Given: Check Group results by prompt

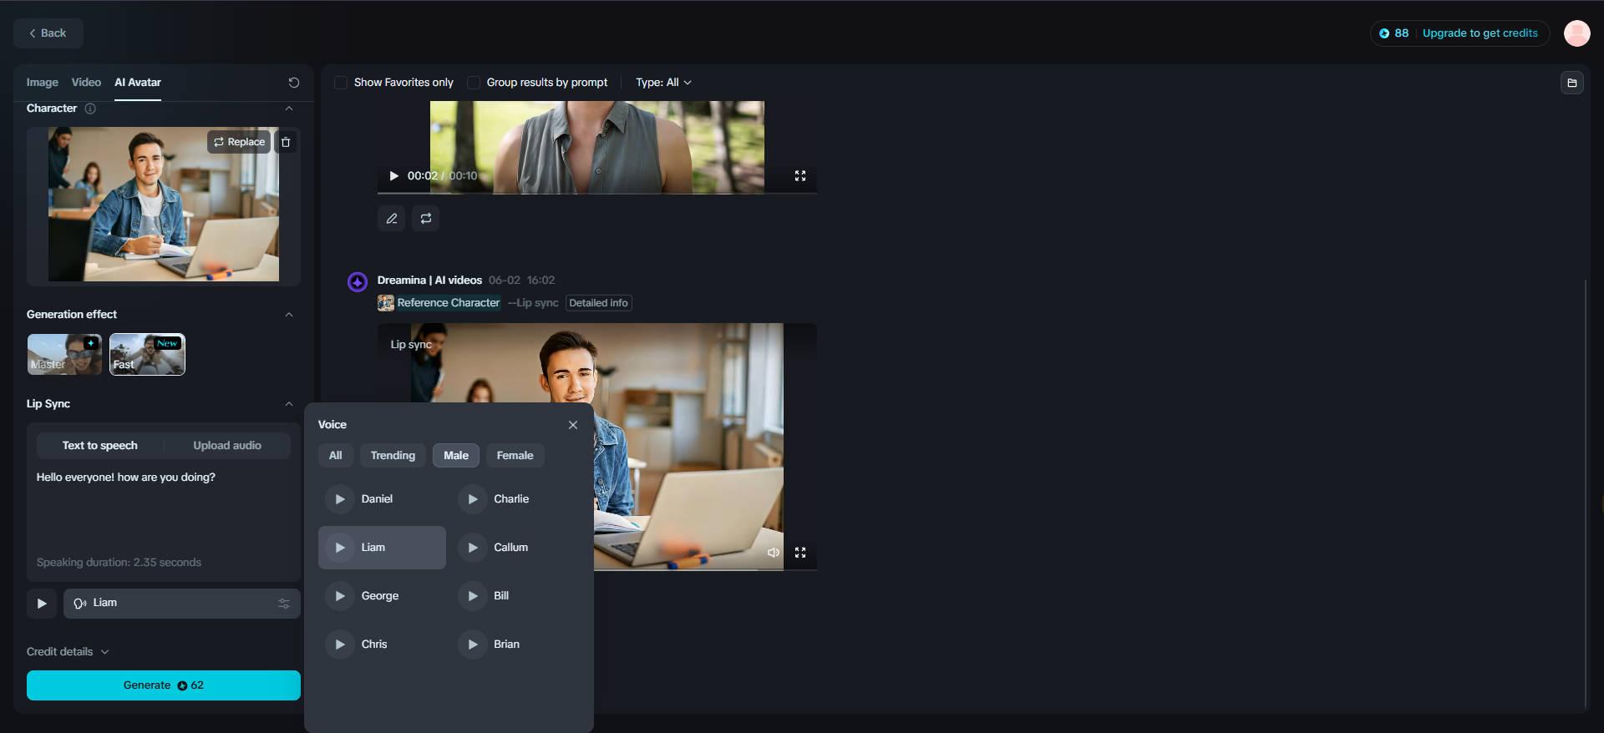Looking at the screenshot, I should tap(473, 83).
